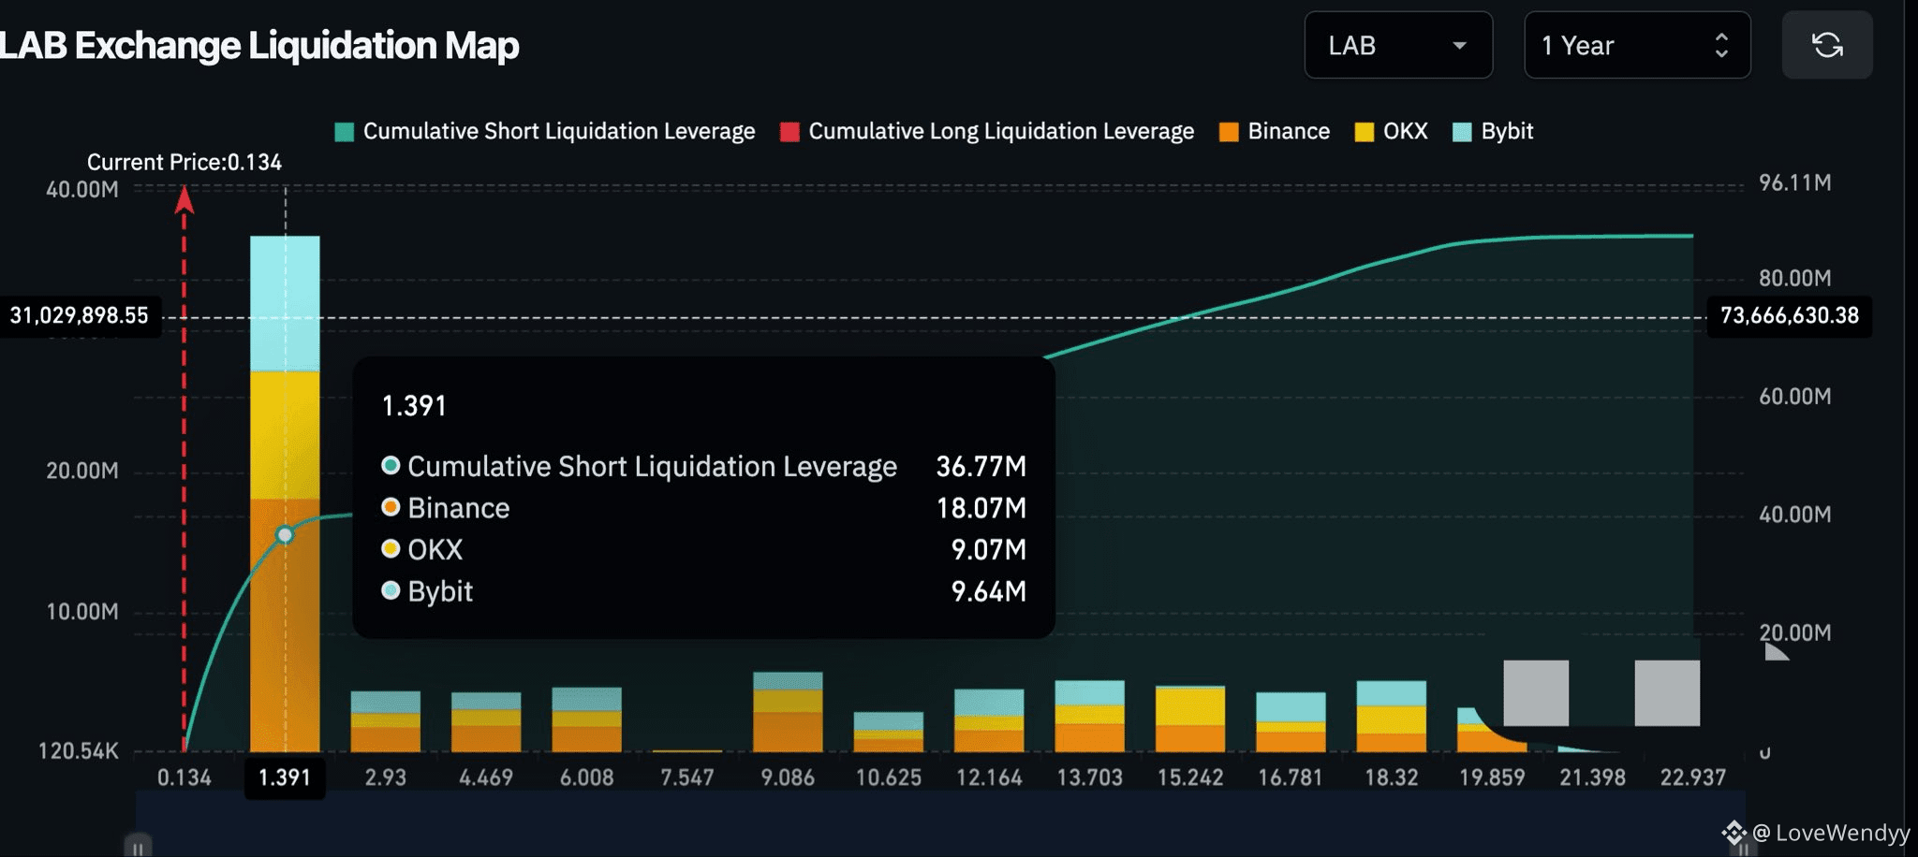
Task: Click the OKX segment of the 1.391 bar
Action: (x=285, y=435)
